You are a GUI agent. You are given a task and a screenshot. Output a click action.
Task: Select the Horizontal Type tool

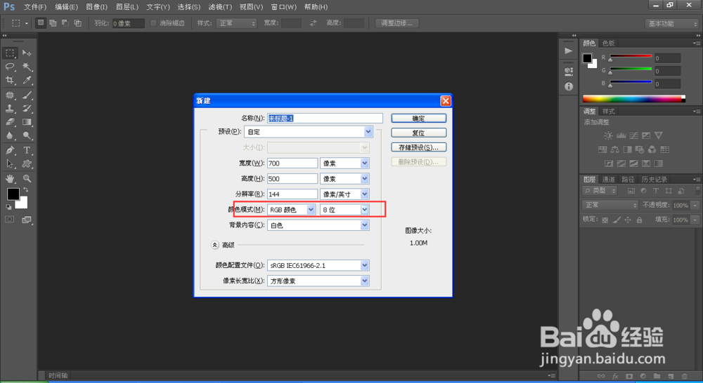point(27,150)
